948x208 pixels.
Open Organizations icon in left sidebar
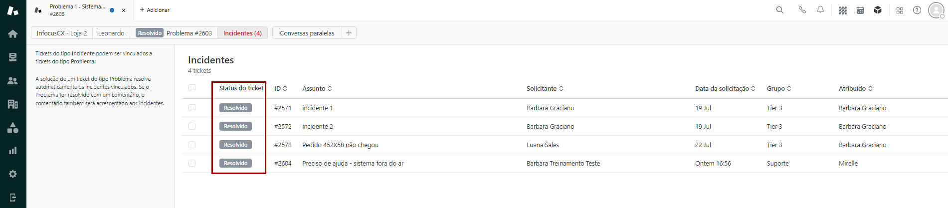point(13,104)
